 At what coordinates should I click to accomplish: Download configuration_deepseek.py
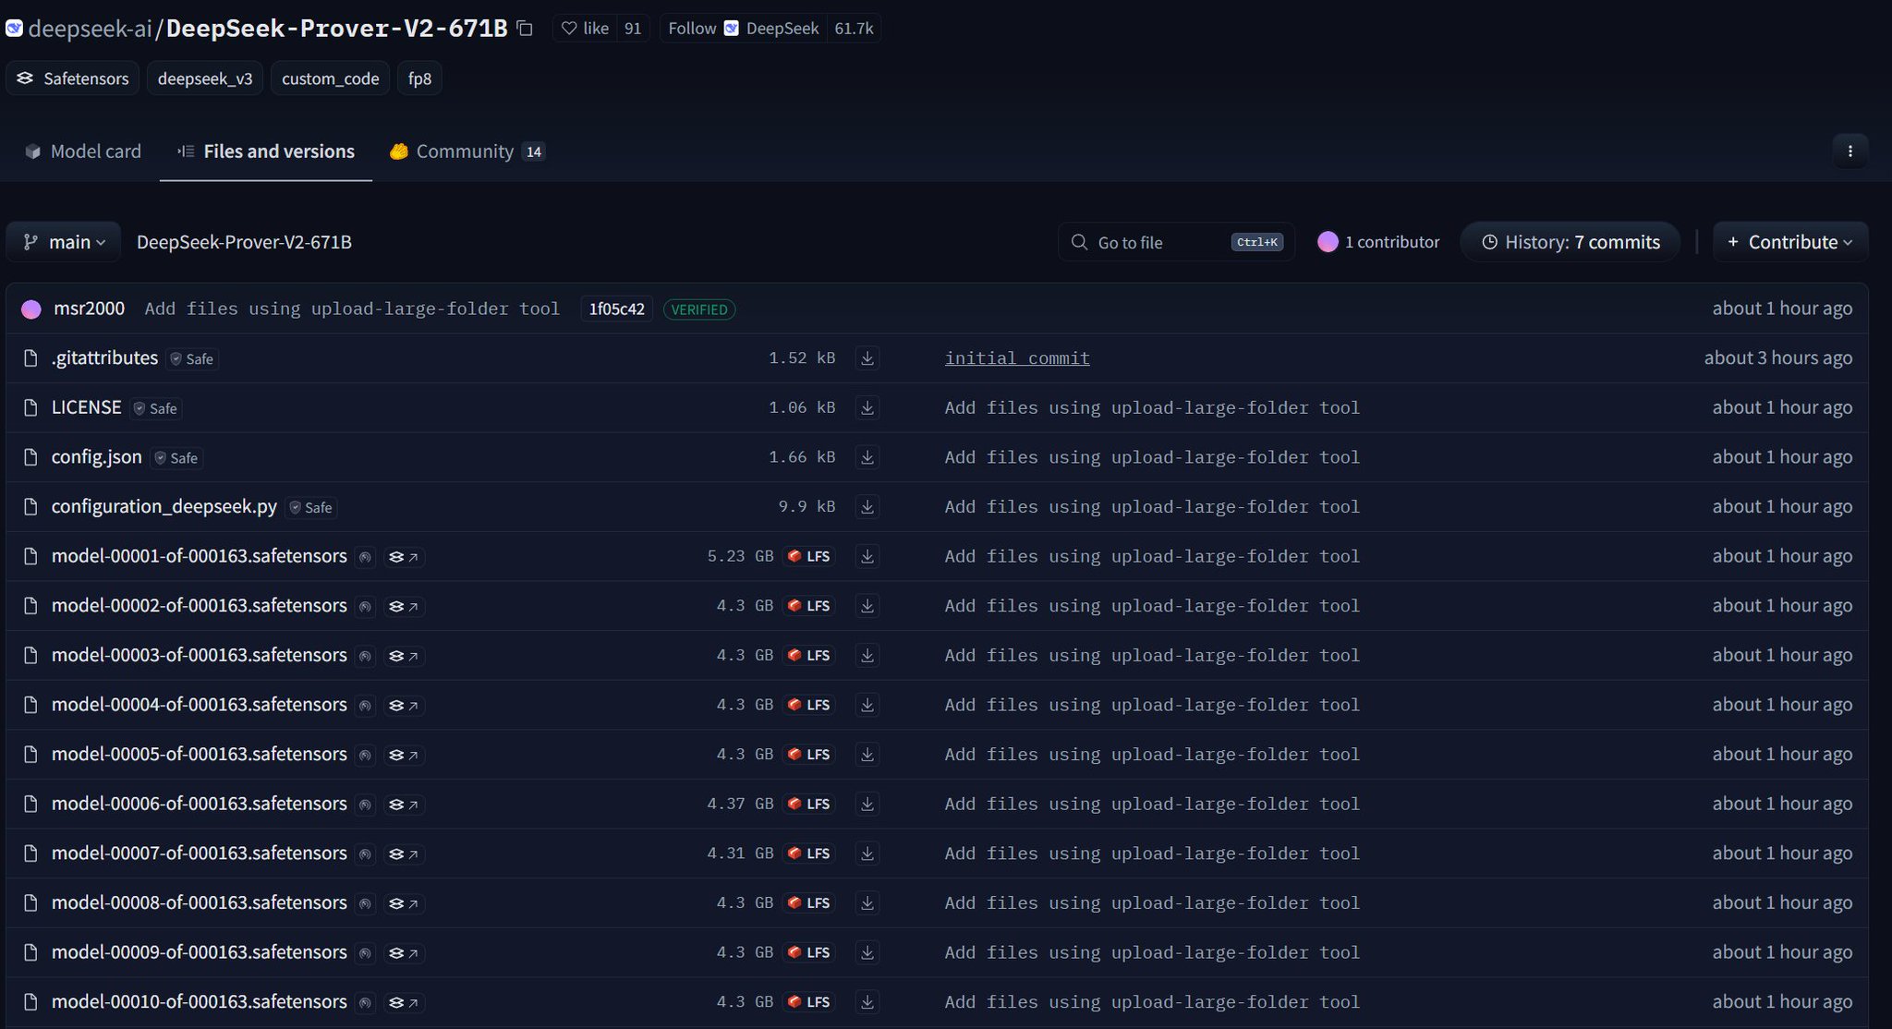(x=867, y=506)
